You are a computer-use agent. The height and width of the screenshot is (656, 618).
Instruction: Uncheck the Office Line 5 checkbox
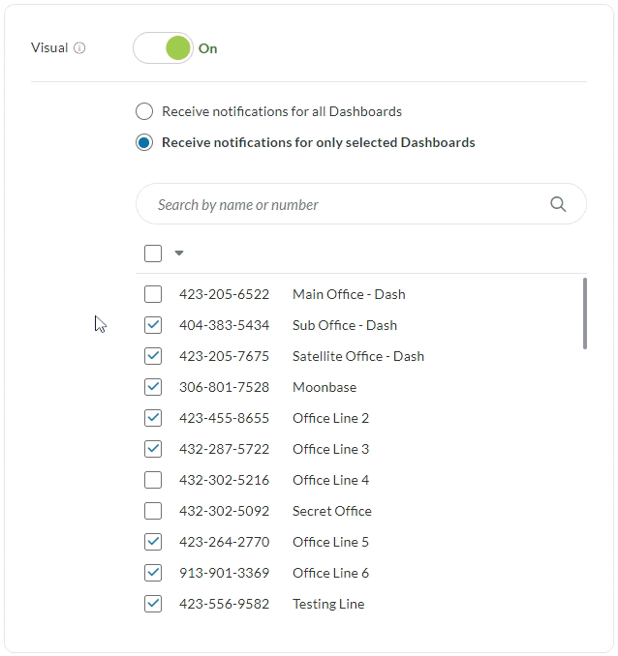coord(153,542)
